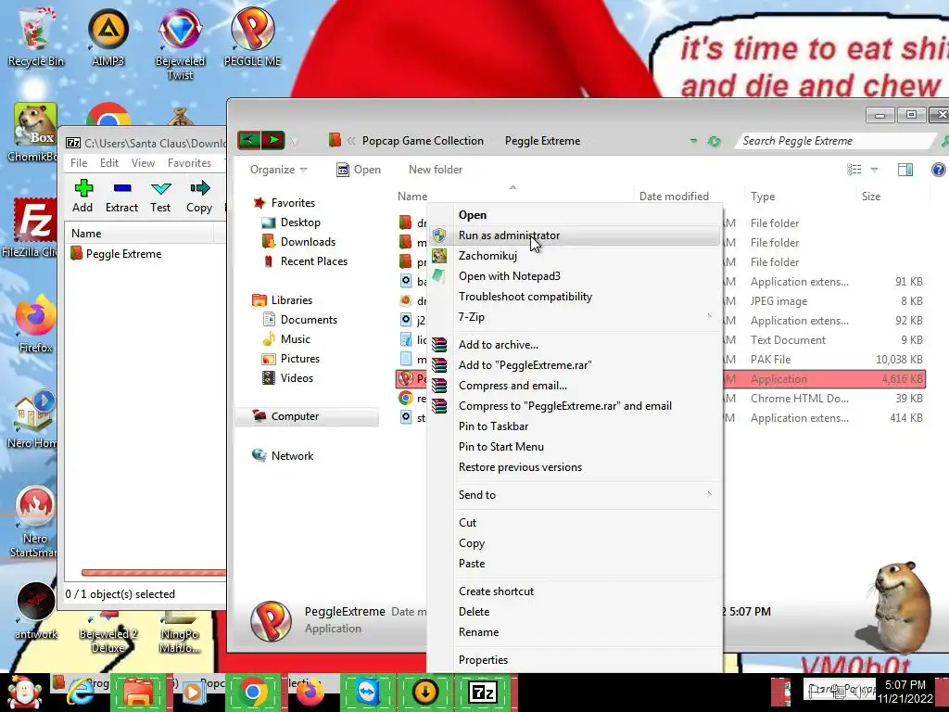
Task: Open the Recycle Bin desktop icon
Action: pos(35,36)
